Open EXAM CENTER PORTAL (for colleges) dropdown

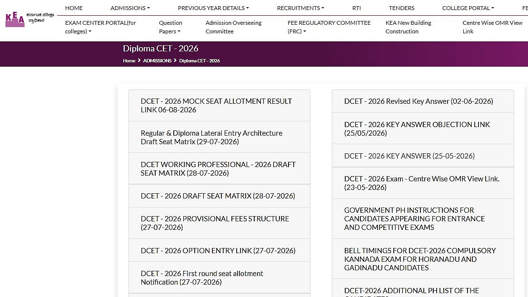click(x=100, y=27)
